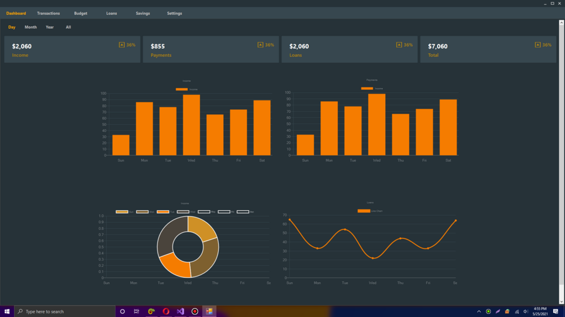Screen dimensions: 565x317
Task: Click the scroll-up arrow of the dashboard scrollbar
Action: (562, 22)
